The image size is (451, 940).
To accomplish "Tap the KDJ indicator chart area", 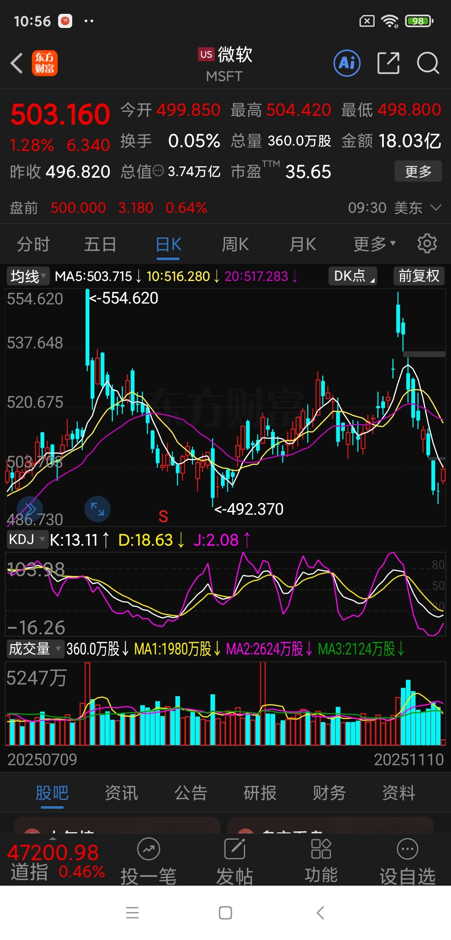I will (225, 594).
